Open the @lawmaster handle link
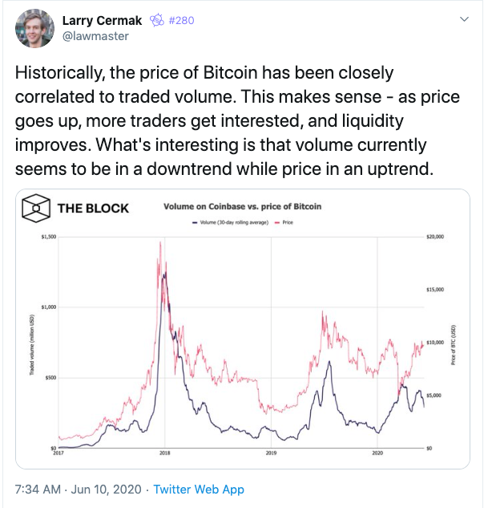 pyautogui.click(x=95, y=36)
